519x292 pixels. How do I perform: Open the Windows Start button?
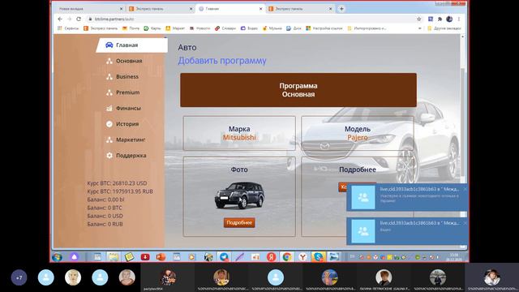click(x=57, y=257)
